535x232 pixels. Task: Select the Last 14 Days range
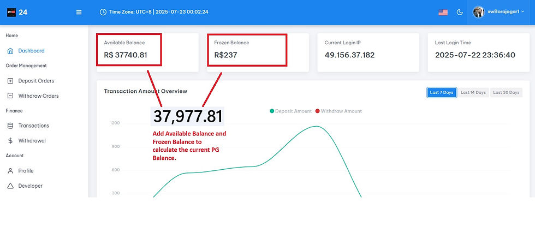tap(473, 92)
